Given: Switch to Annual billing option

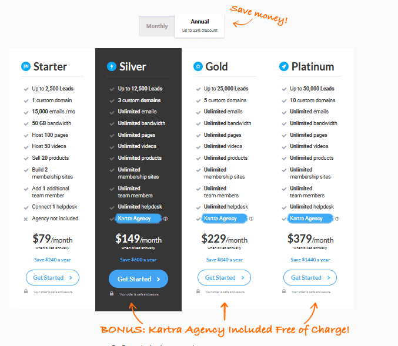Looking at the screenshot, I should (199, 25).
